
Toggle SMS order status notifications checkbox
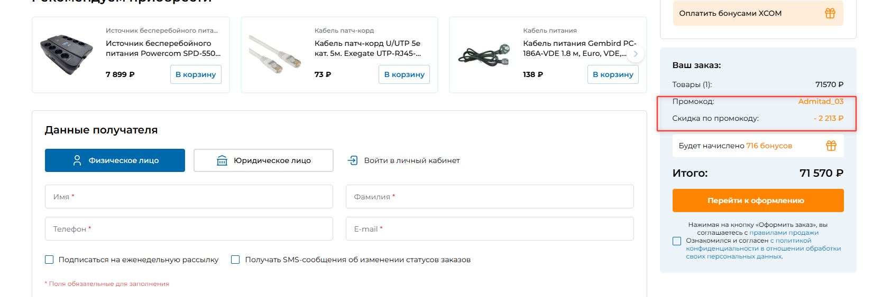coord(235,260)
